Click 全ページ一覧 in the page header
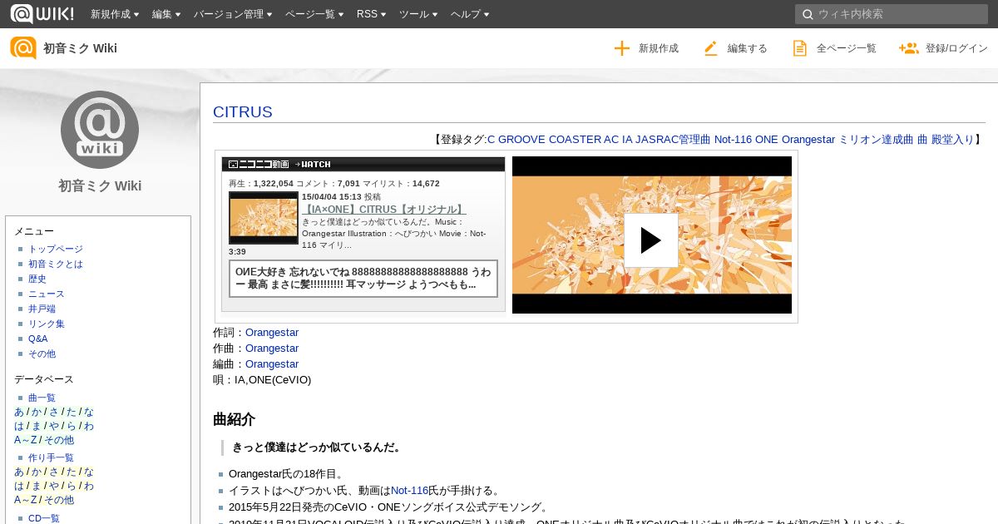Viewport: 998px width, 524px height. [x=847, y=48]
